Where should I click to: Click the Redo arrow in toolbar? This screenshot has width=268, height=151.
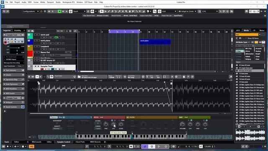click(8, 11)
